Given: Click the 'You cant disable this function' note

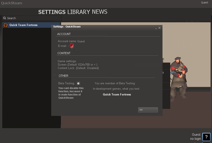Looking at the screenshot, I should pos(71,93).
